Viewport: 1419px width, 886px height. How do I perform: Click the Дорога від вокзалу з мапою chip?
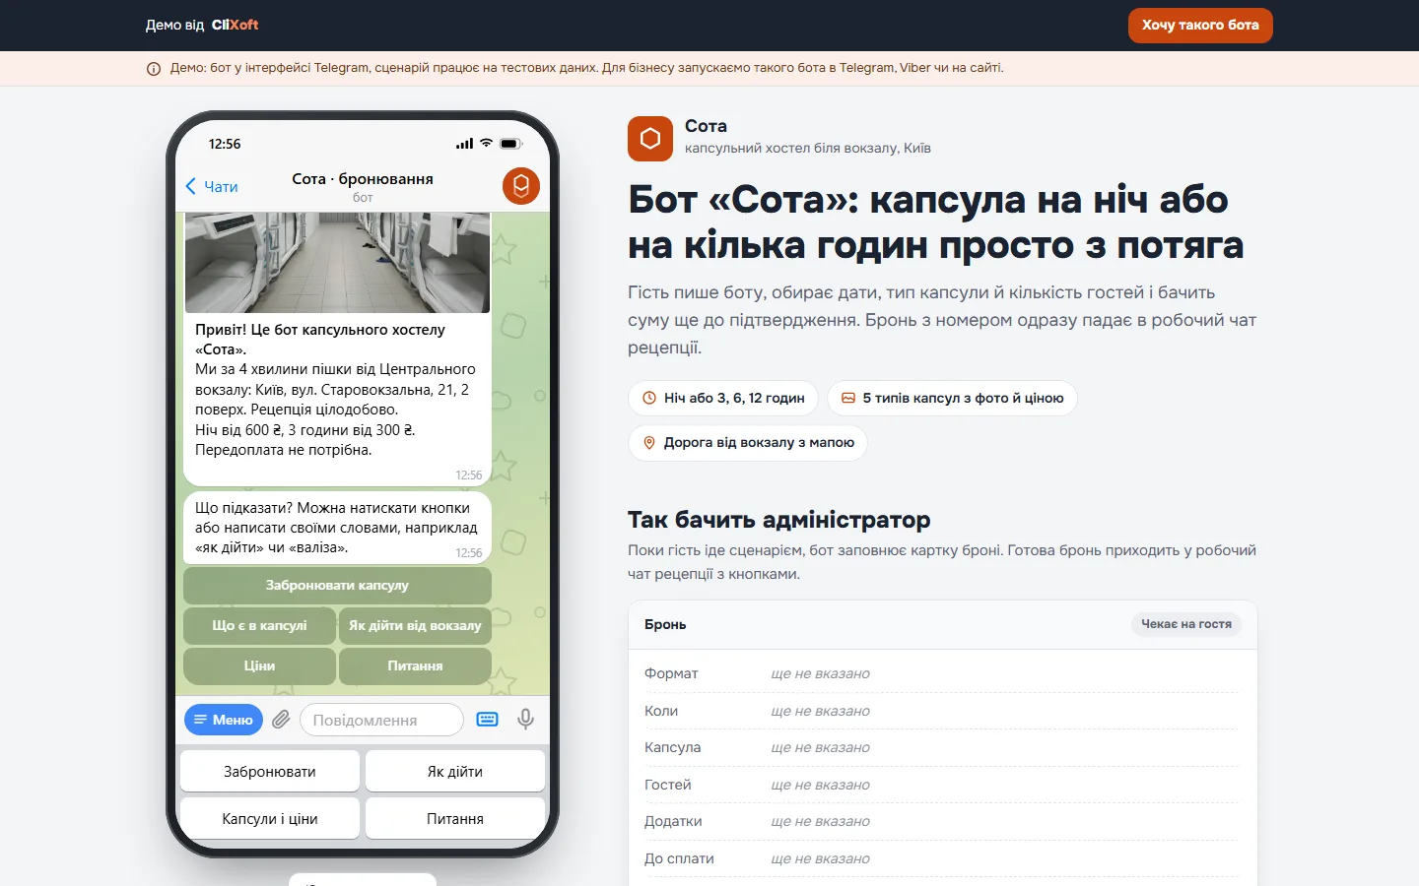click(748, 443)
